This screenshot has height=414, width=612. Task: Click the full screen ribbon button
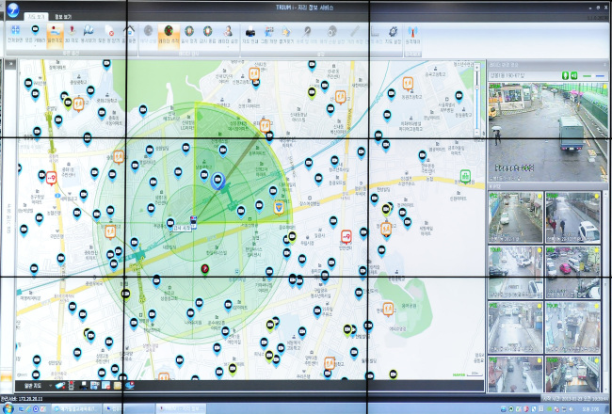pyautogui.click(x=16, y=33)
